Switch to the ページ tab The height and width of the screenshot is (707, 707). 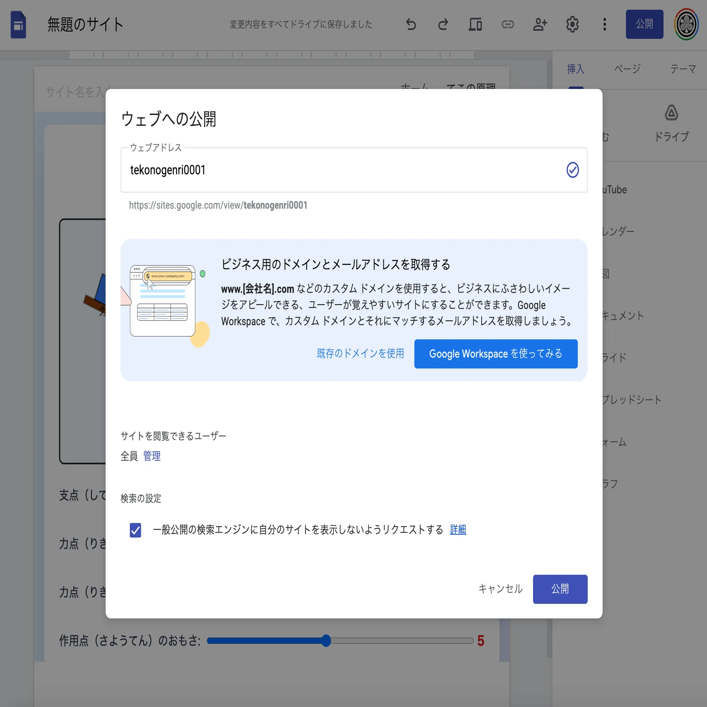point(627,69)
